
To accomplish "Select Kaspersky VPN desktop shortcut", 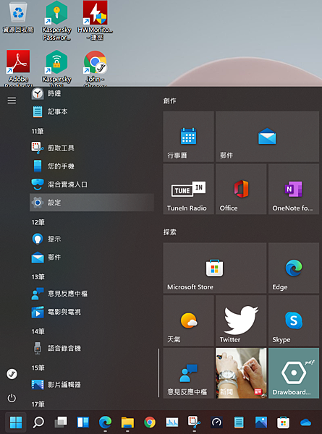I will tap(56, 68).
